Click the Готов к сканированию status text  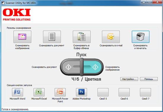[x=15, y=109]
